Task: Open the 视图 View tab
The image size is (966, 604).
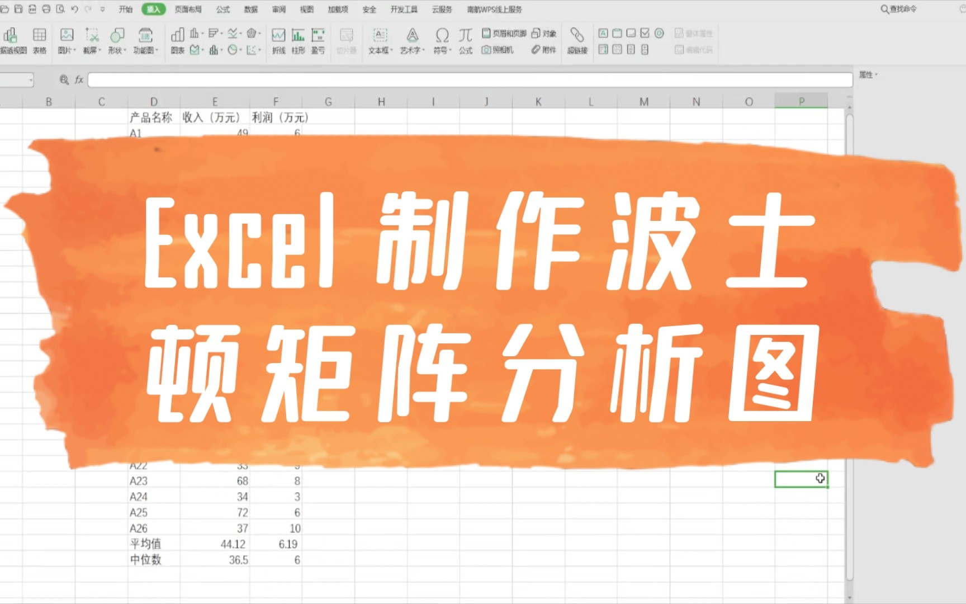Action: tap(307, 10)
